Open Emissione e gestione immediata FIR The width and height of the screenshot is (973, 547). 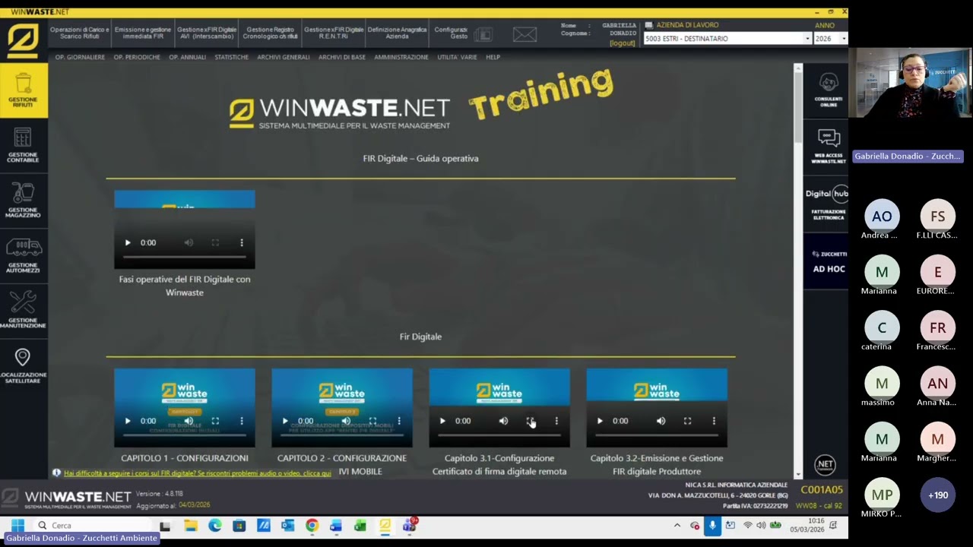coord(143,33)
